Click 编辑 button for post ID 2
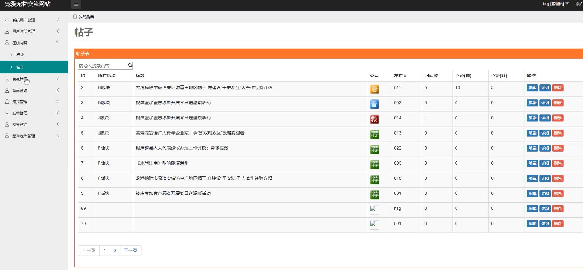The width and height of the screenshot is (583, 270). [x=532, y=88]
